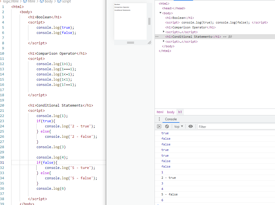Toggle the console sidebar panel icon
This screenshot has height=205, width=275.
click(159, 126)
